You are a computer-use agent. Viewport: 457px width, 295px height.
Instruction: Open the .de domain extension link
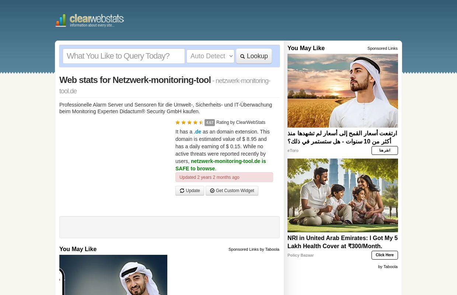click(x=198, y=132)
